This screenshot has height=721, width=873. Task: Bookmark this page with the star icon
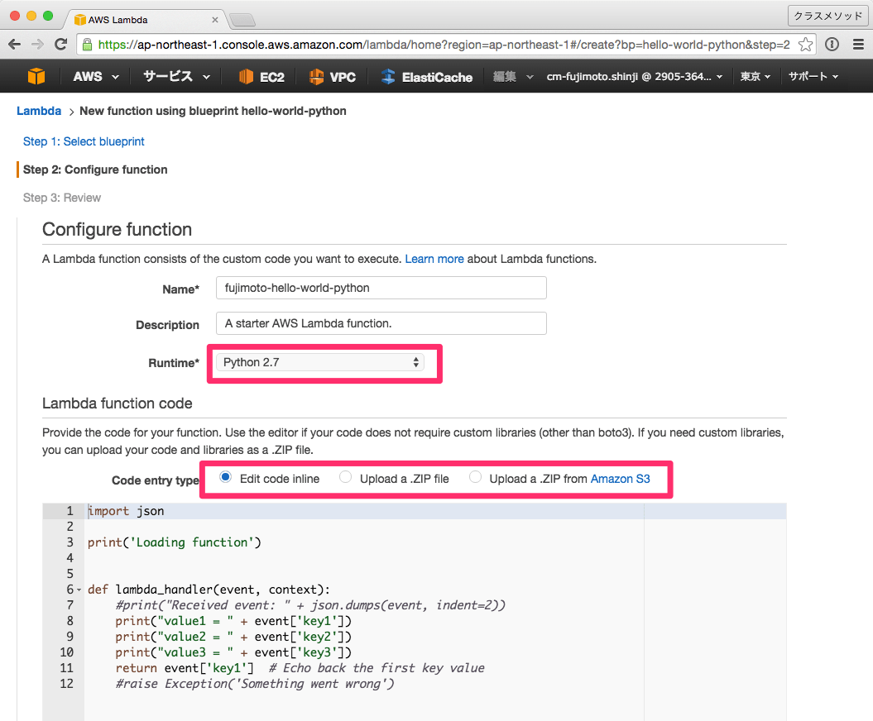805,45
